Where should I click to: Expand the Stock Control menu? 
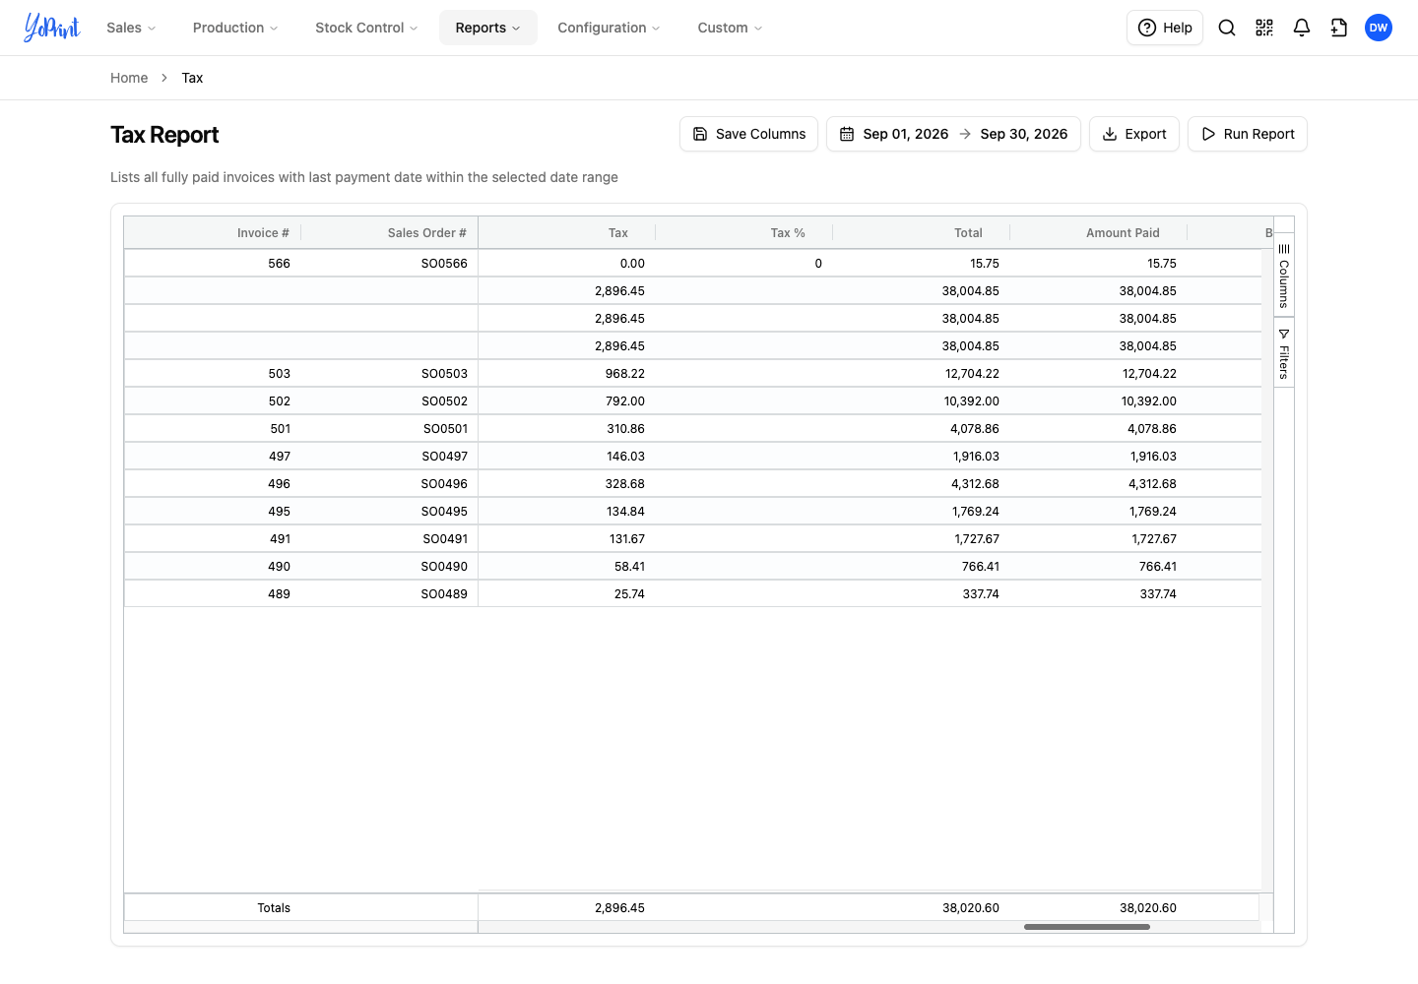[366, 28]
